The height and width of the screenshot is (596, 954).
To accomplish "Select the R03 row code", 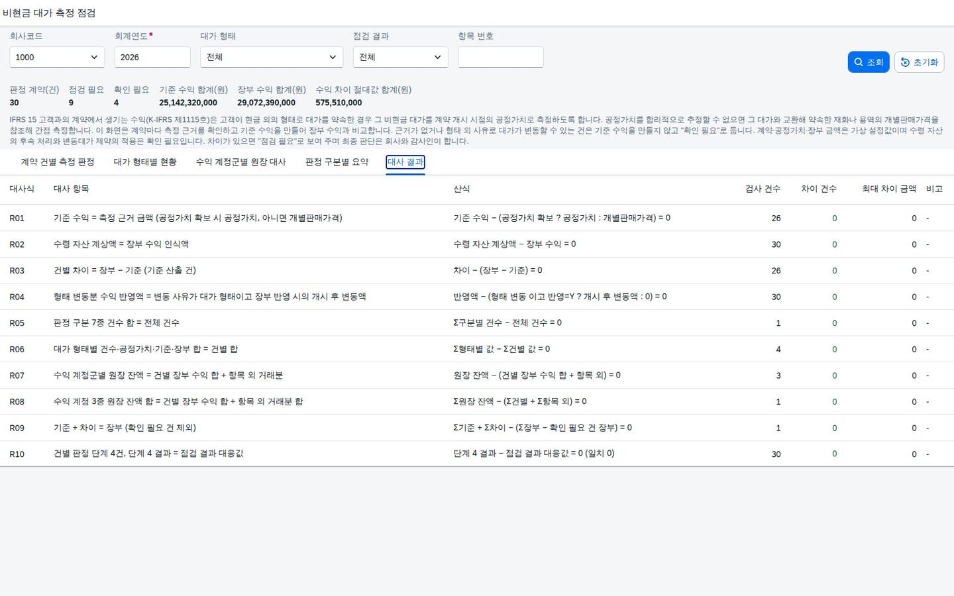I will 17,270.
